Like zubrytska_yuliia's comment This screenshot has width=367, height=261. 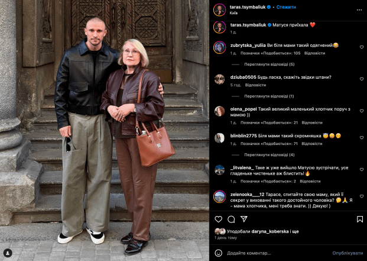pos(362,47)
